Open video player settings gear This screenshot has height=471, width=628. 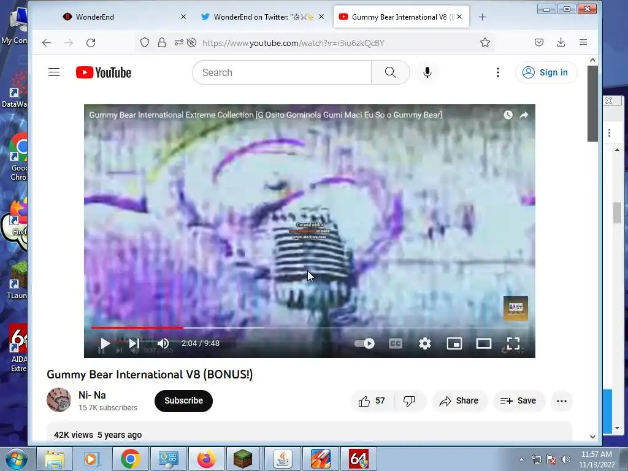tap(425, 343)
